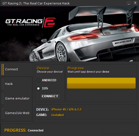Click the 'PROGRESS:' label in status bar
This screenshot has height=136, width=139.
(x=15, y=130)
